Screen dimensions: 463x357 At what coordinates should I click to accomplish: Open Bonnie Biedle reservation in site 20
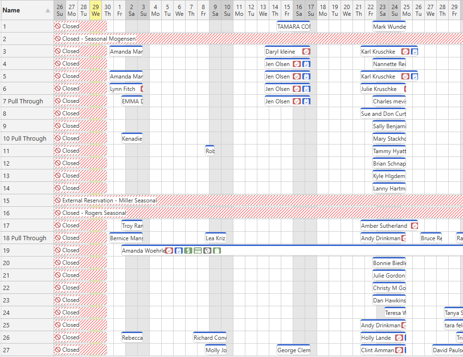click(389, 263)
